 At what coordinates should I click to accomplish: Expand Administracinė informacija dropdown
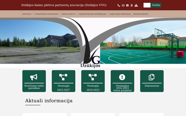93,14
